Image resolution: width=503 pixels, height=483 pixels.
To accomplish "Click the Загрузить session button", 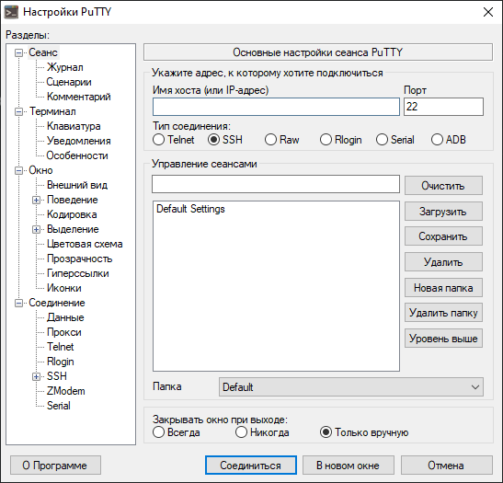I will (x=443, y=212).
